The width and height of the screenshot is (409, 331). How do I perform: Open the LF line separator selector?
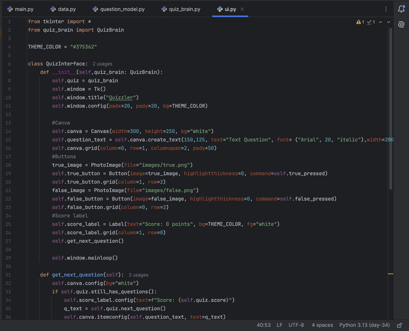point(279,325)
